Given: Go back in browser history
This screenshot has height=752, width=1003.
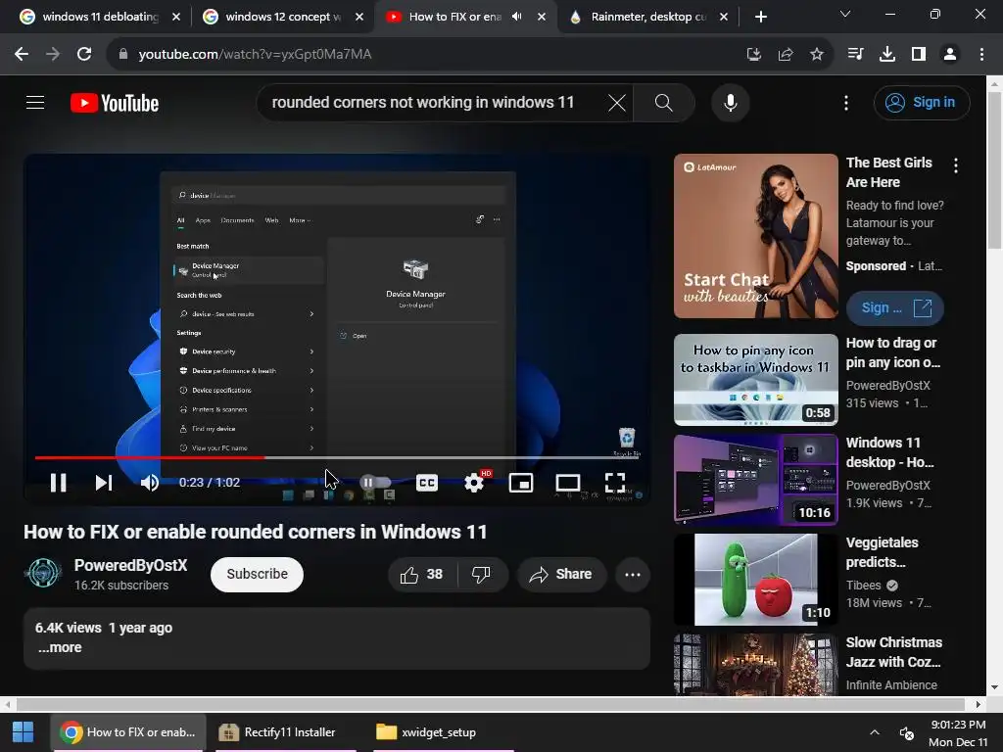Looking at the screenshot, I should (x=22, y=55).
